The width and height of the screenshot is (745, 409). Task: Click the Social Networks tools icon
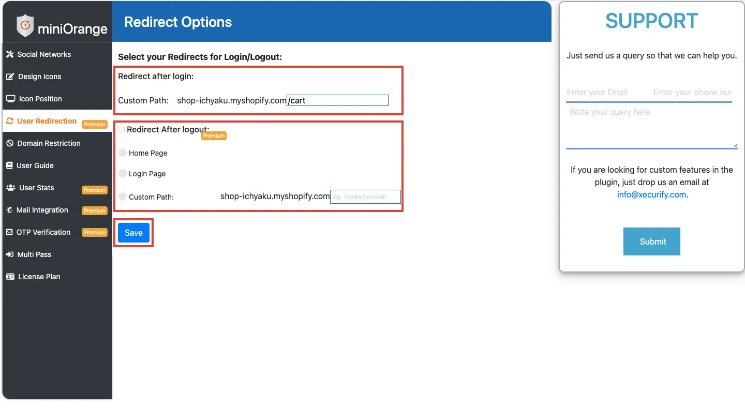(x=9, y=54)
